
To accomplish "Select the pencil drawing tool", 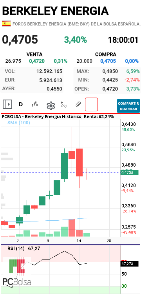I will [x=78, y=104].
